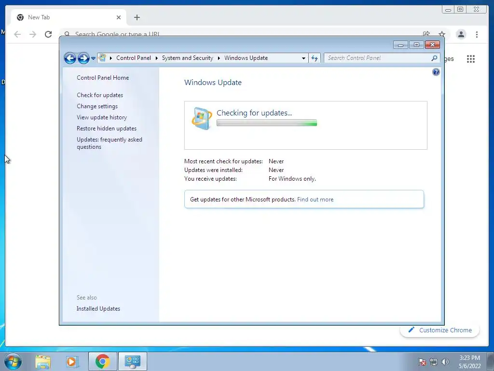The width and height of the screenshot is (494, 371).
Task: Select the New Tab in Chrome
Action: [x=69, y=17]
